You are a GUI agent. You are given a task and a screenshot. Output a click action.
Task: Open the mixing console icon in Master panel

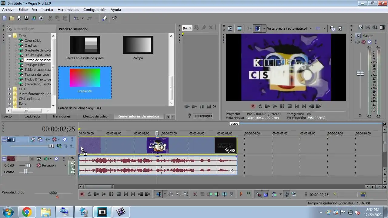[x=383, y=27]
